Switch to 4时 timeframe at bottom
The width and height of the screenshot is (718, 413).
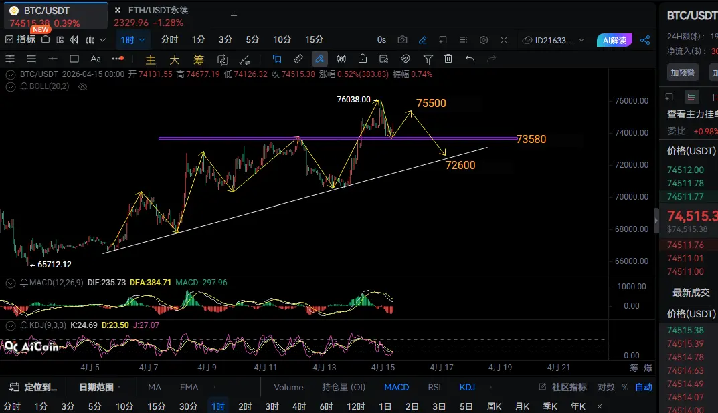tap(299, 406)
